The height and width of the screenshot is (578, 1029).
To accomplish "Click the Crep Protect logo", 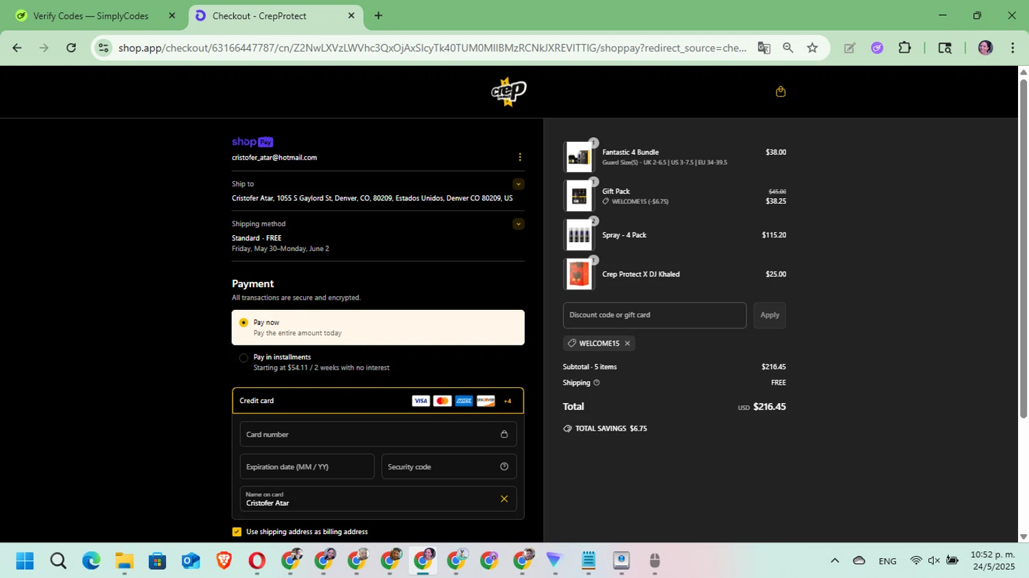I will pos(508,91).
